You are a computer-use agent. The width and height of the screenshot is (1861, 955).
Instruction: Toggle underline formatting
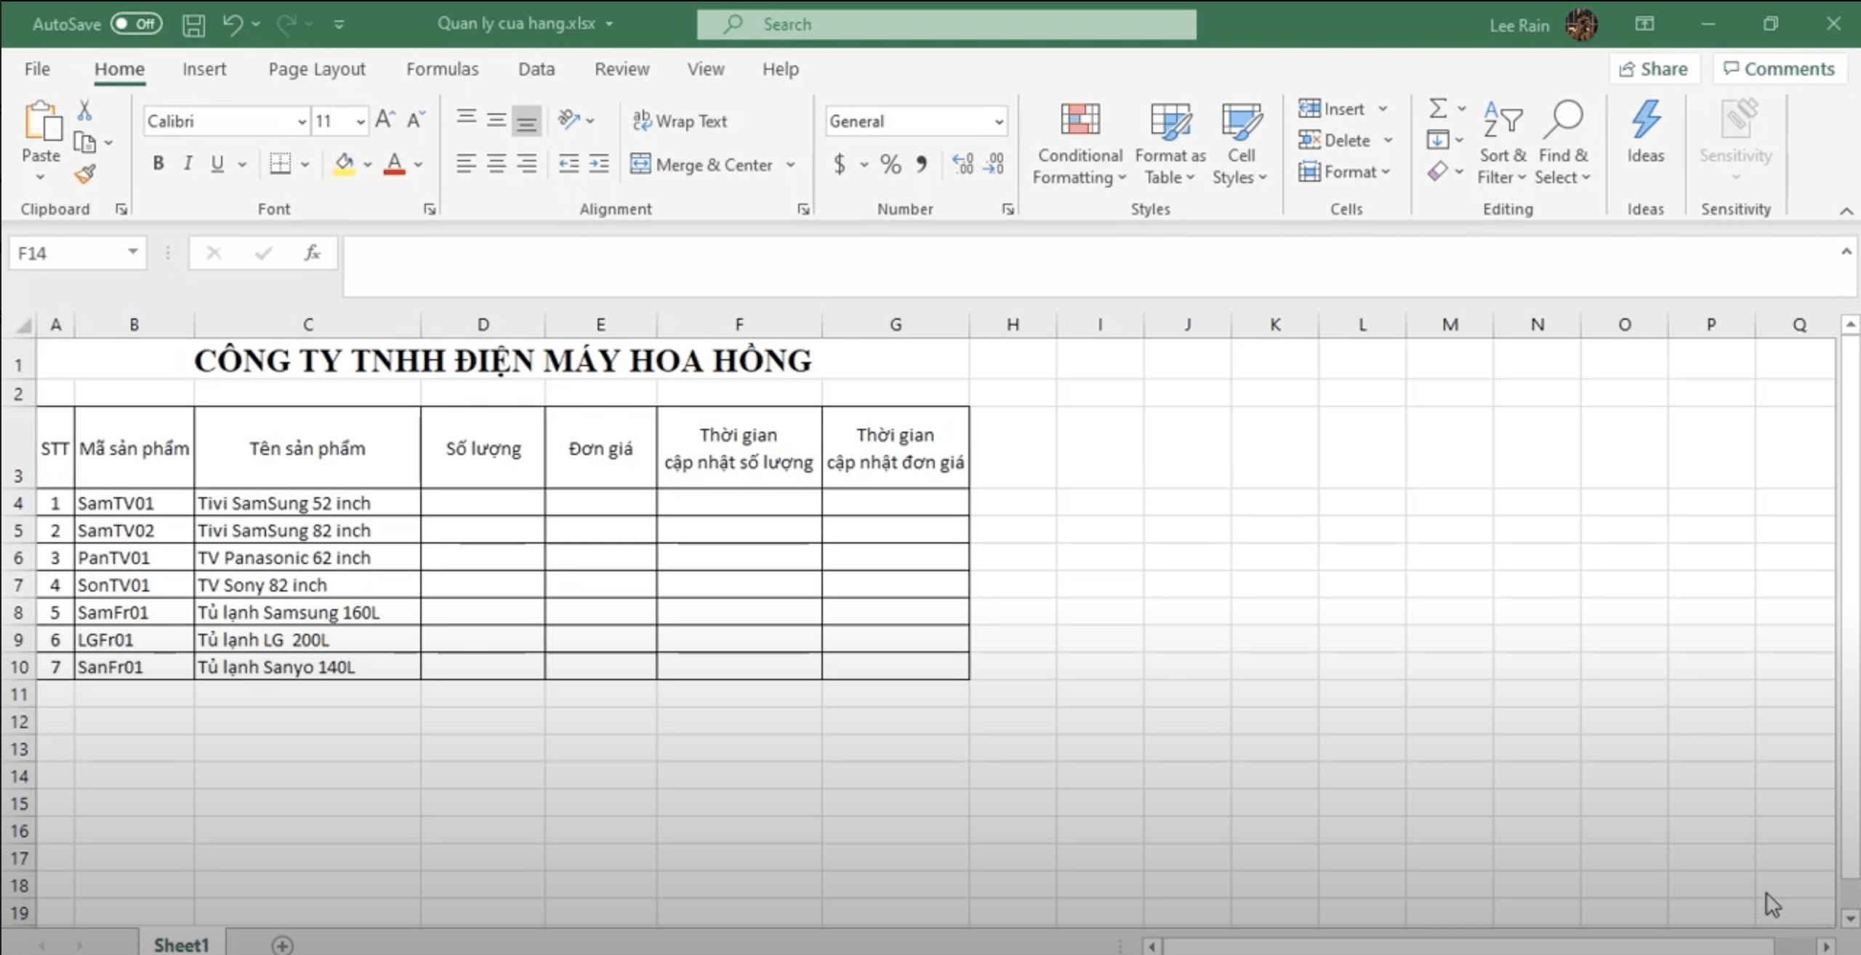click(217, 163)
